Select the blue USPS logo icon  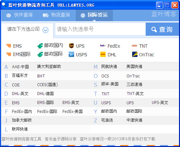coord(71,54)
